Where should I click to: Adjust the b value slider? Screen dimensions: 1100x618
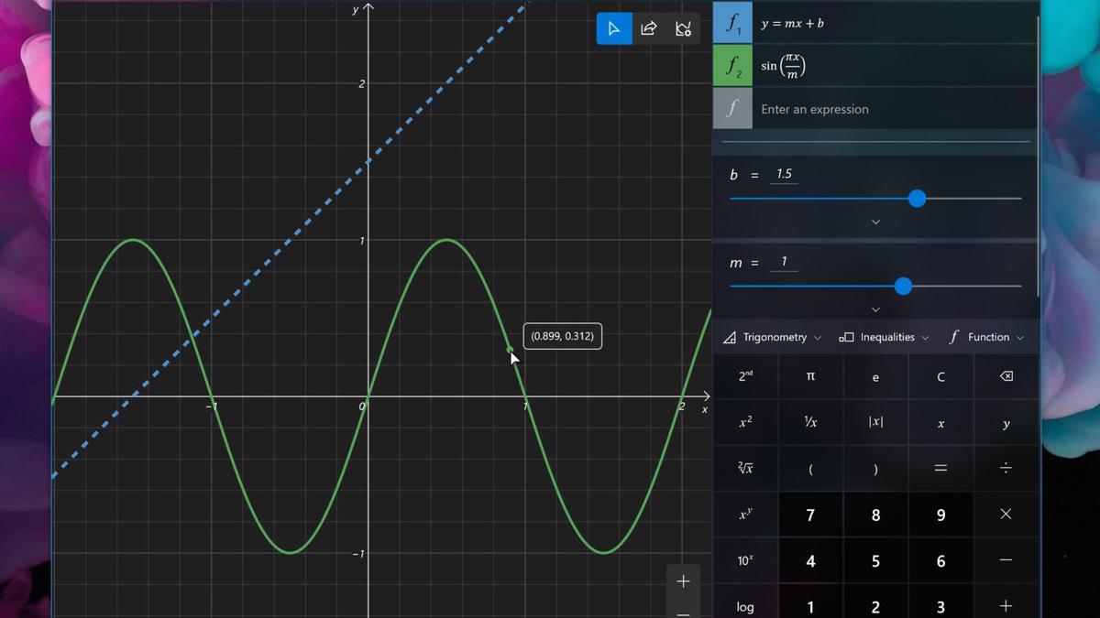click(x=917, y=198)
